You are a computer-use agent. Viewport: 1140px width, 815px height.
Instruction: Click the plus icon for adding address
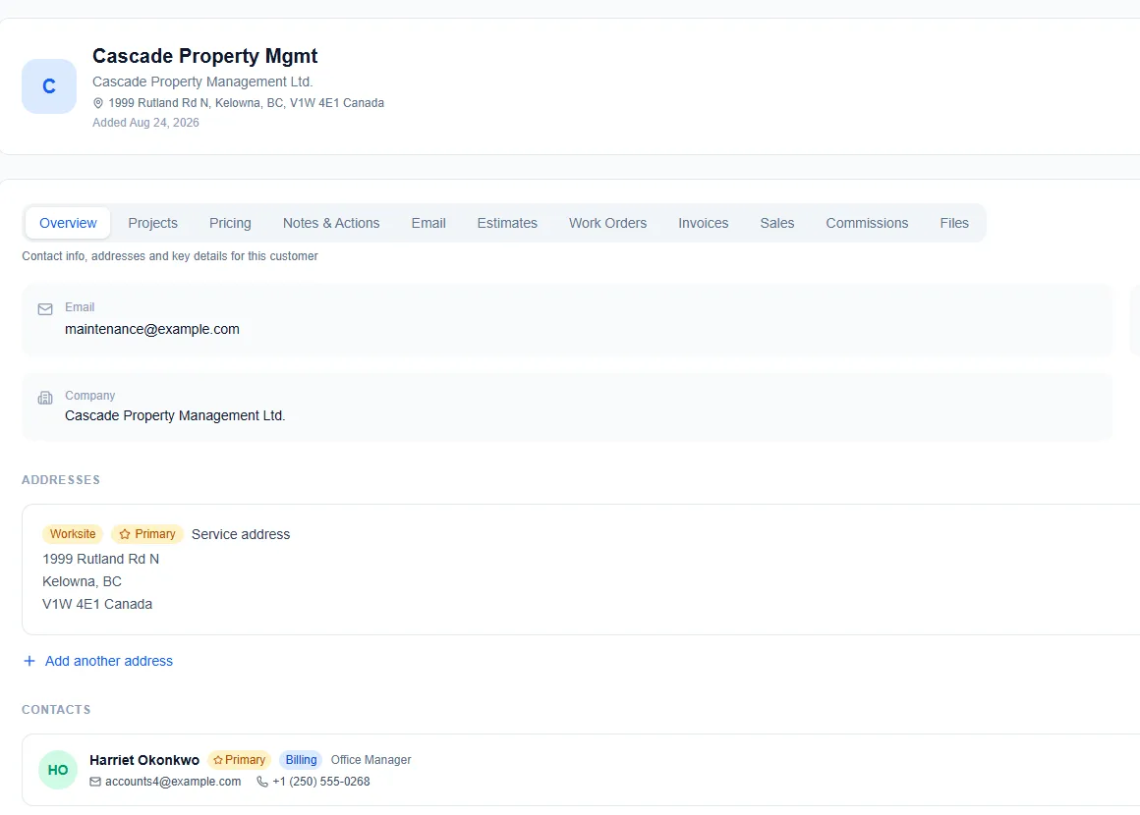point(29,661)
